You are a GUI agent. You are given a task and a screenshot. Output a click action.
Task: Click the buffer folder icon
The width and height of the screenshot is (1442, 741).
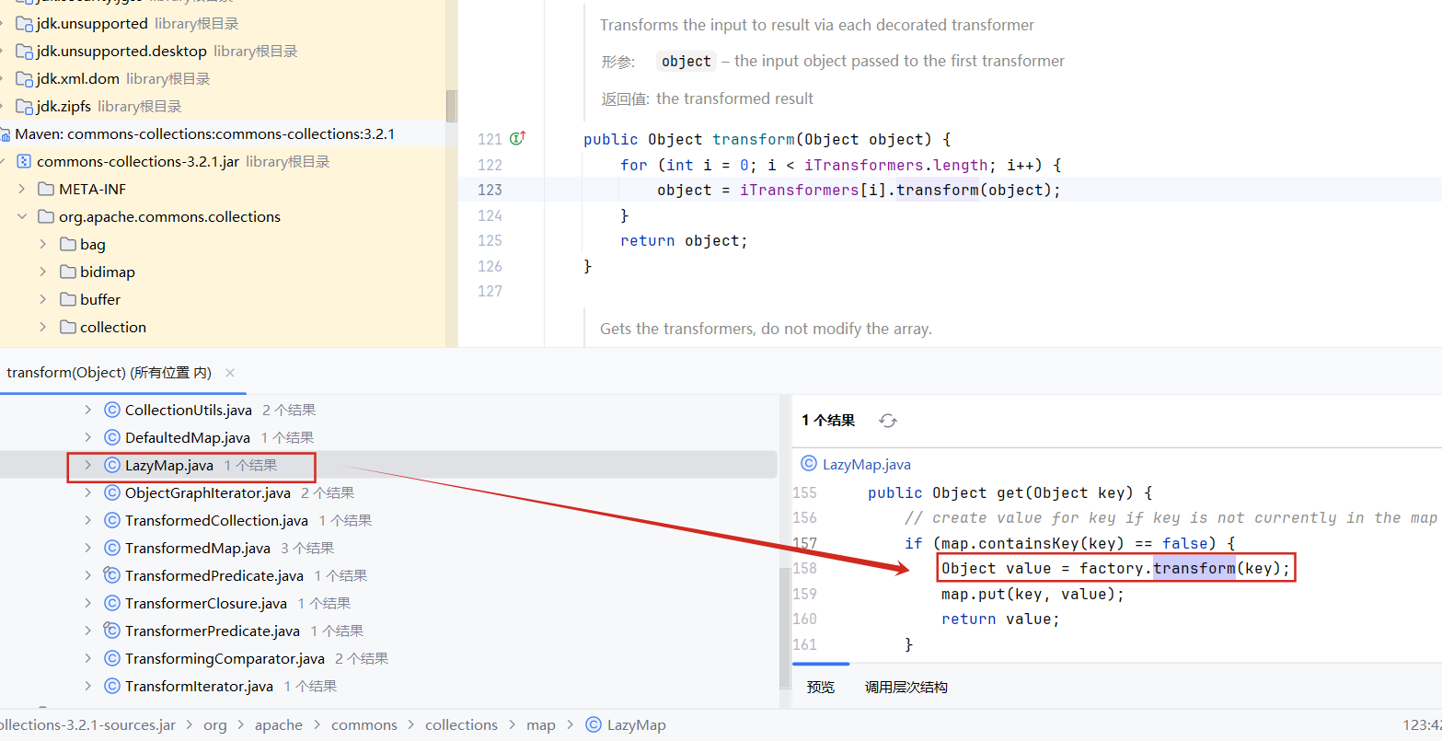(67, 299)
